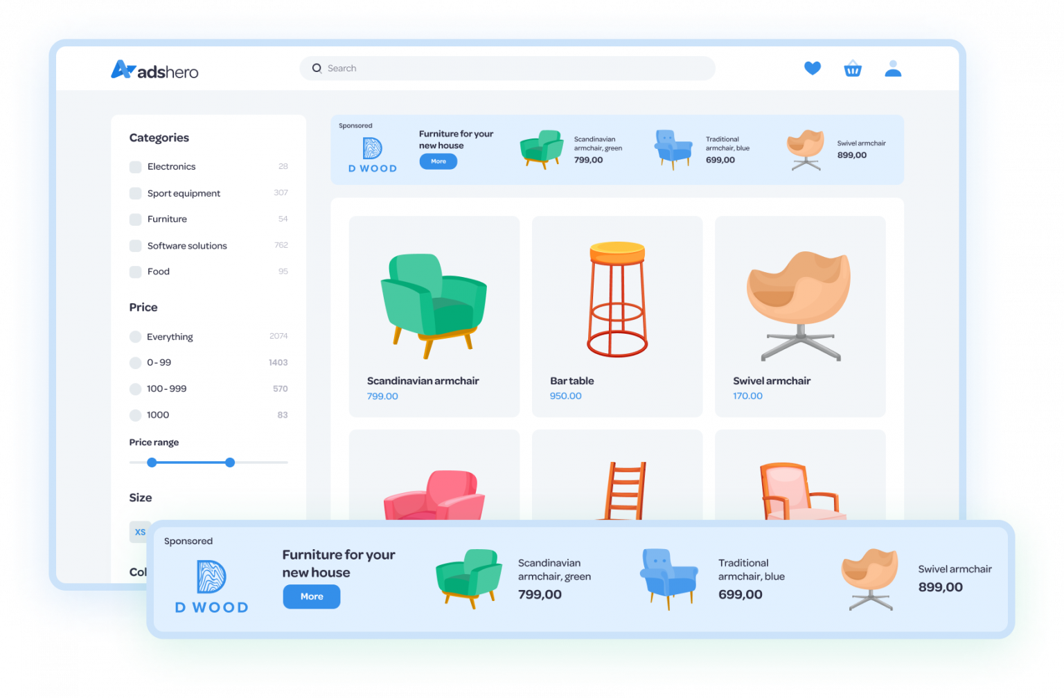Select the Everything price radio button

click(x=136, y=337)
